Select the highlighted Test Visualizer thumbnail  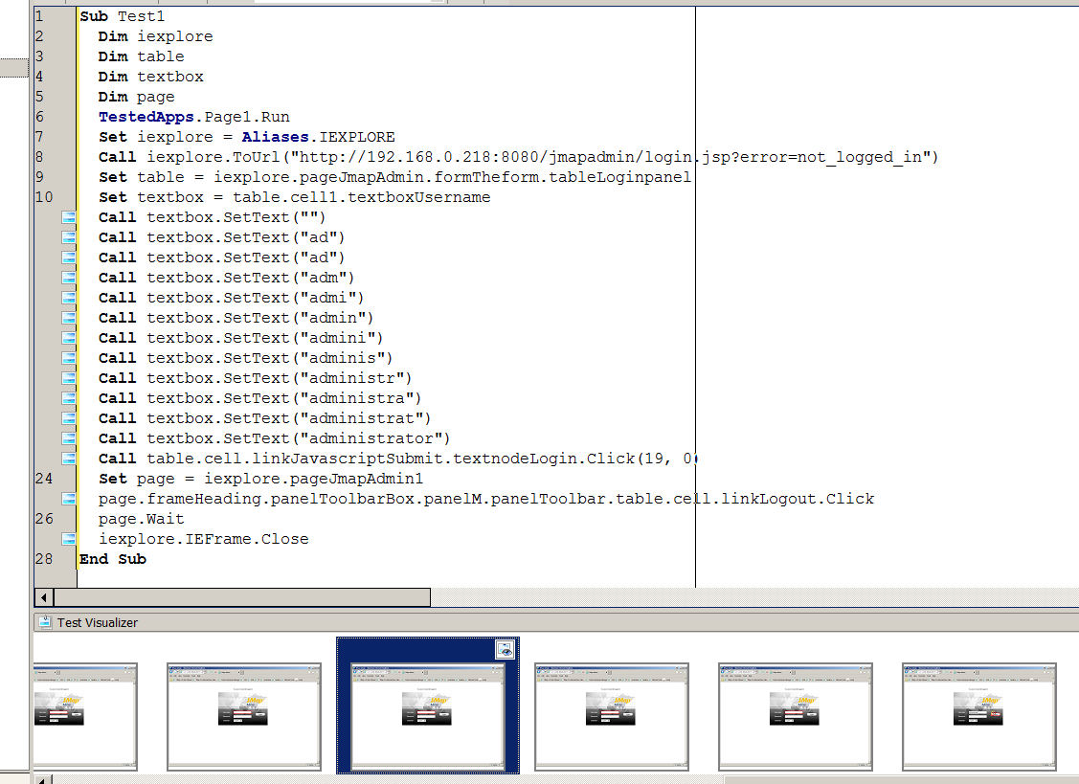[x=427, y=716]
